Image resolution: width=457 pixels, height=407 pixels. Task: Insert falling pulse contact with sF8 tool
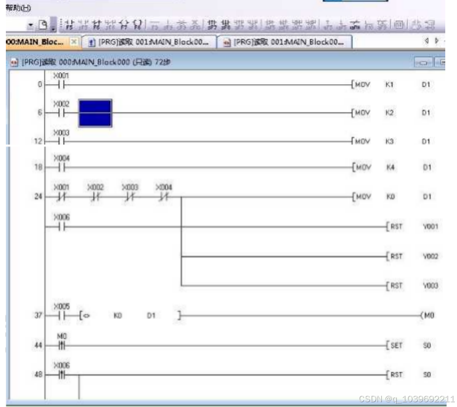pyautogui.click(x=226, y=25)
